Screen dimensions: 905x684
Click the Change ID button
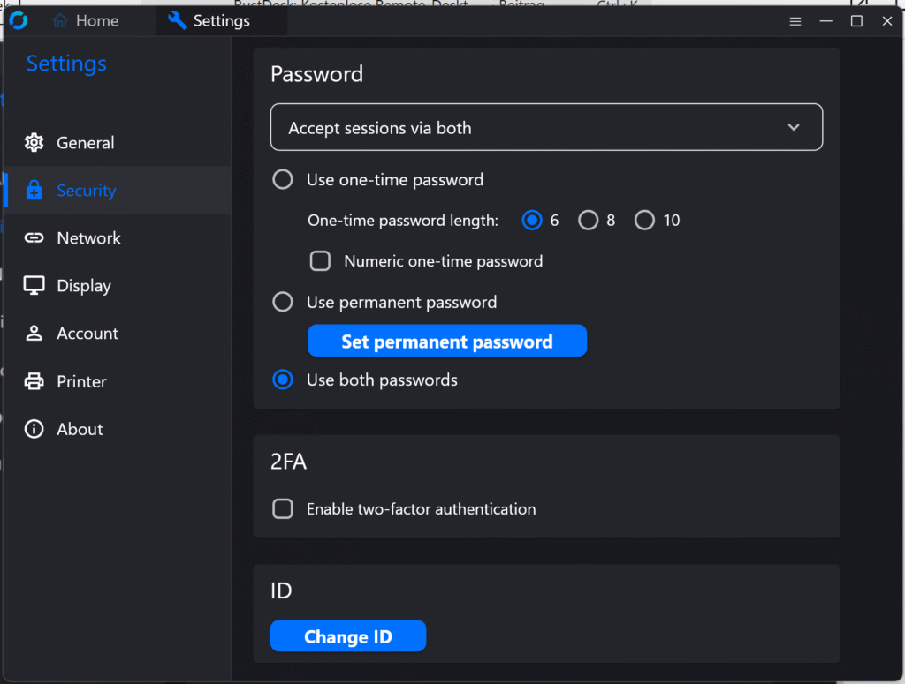[x=347, y=636]
